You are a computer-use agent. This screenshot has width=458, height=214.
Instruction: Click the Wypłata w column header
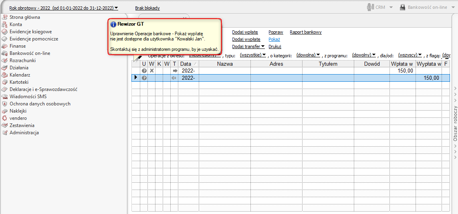click(x=428, y=64)
